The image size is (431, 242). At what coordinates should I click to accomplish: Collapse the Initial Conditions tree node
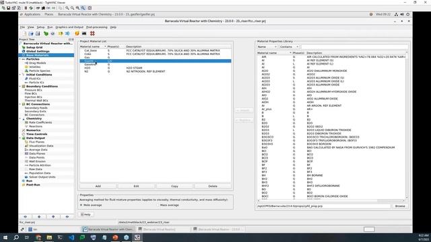pos(20,75)
